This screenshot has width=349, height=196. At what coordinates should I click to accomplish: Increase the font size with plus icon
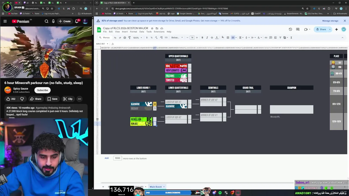coord(197,38)
